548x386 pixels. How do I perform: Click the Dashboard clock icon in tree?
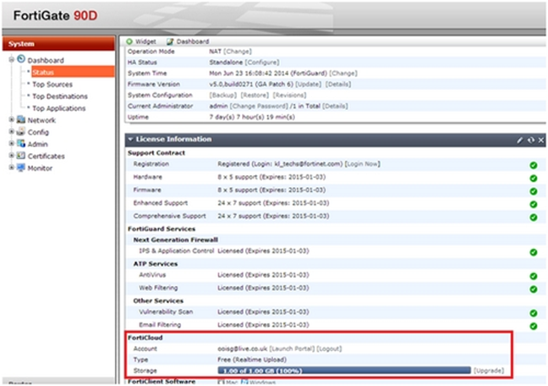click(x=21, y=59)
